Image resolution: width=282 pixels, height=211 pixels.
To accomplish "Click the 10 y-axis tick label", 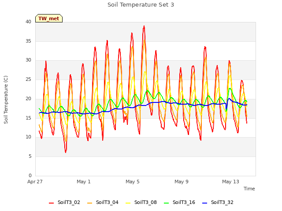I will [x=28, y=137].
